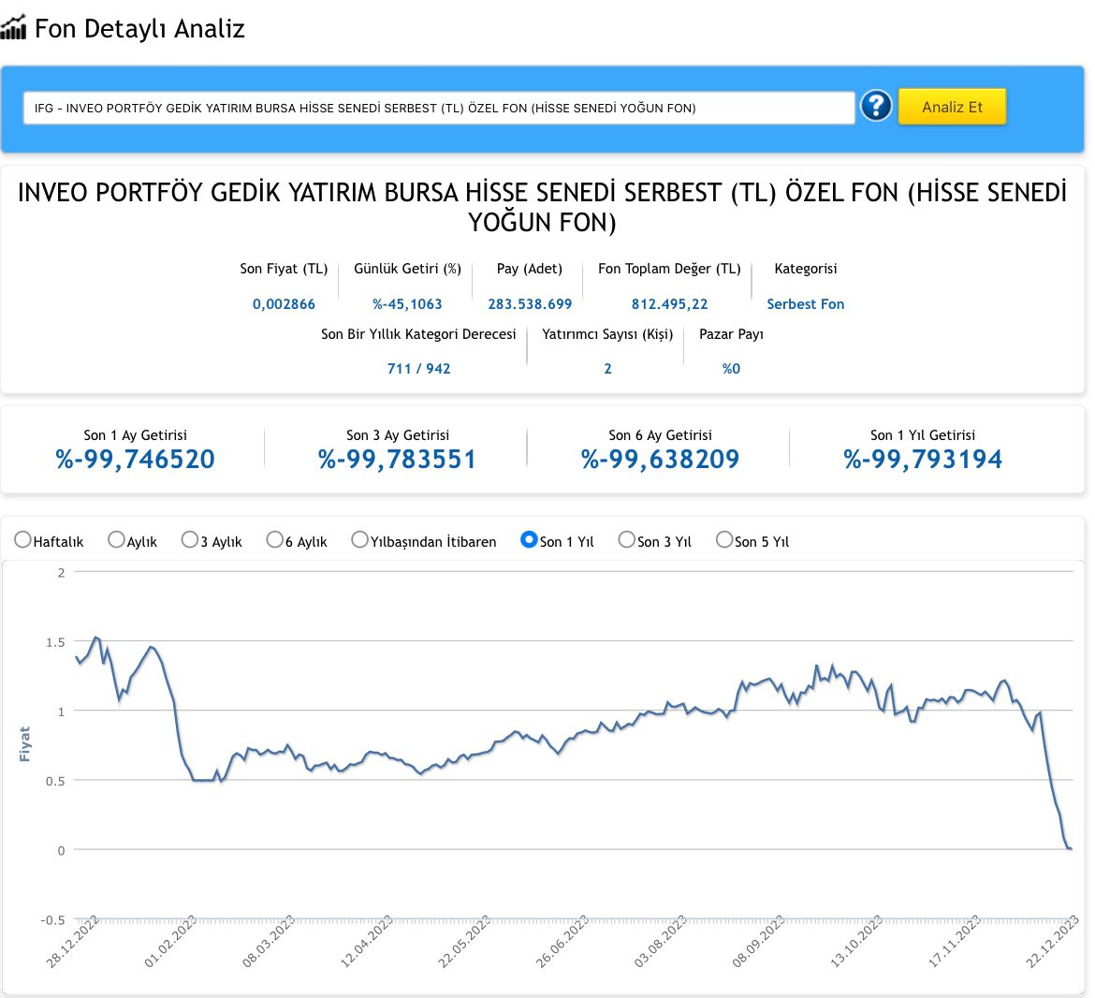Click the 13.10.2023 date label on chart axis

coord(856,942)
